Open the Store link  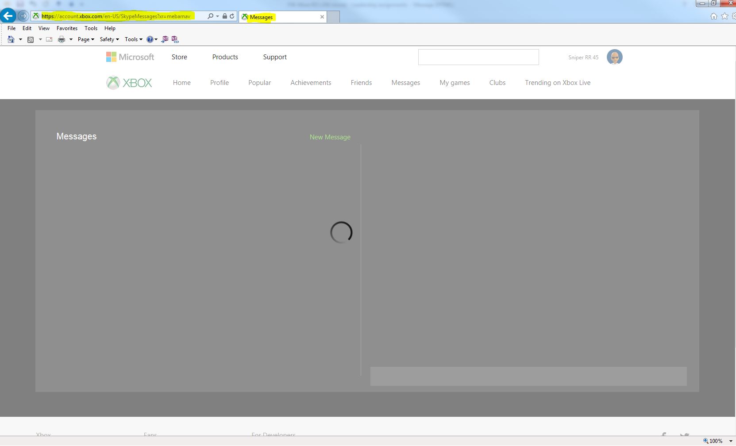pos(179,57)
